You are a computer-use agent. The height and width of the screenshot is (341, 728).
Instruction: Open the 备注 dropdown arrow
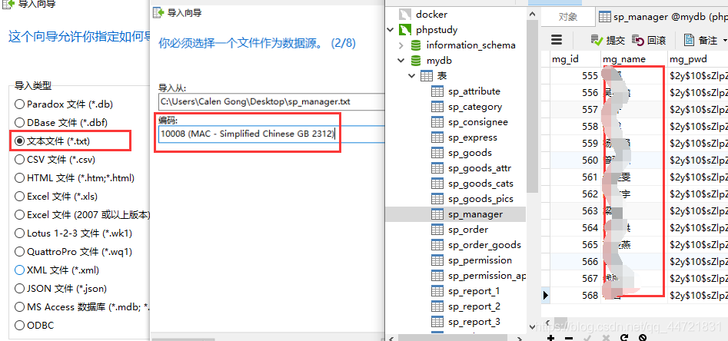coord(725,41)
